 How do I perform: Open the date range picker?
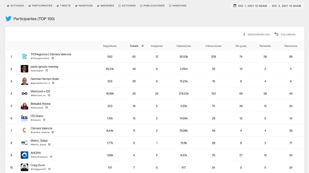267,6
